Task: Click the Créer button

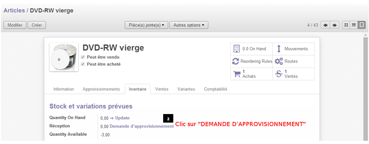Action: pos(37,25)
